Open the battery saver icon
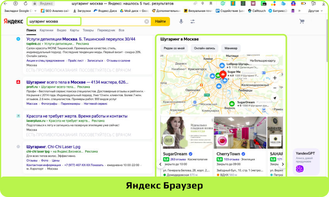The image size is (329, 197). pos(303,3)
